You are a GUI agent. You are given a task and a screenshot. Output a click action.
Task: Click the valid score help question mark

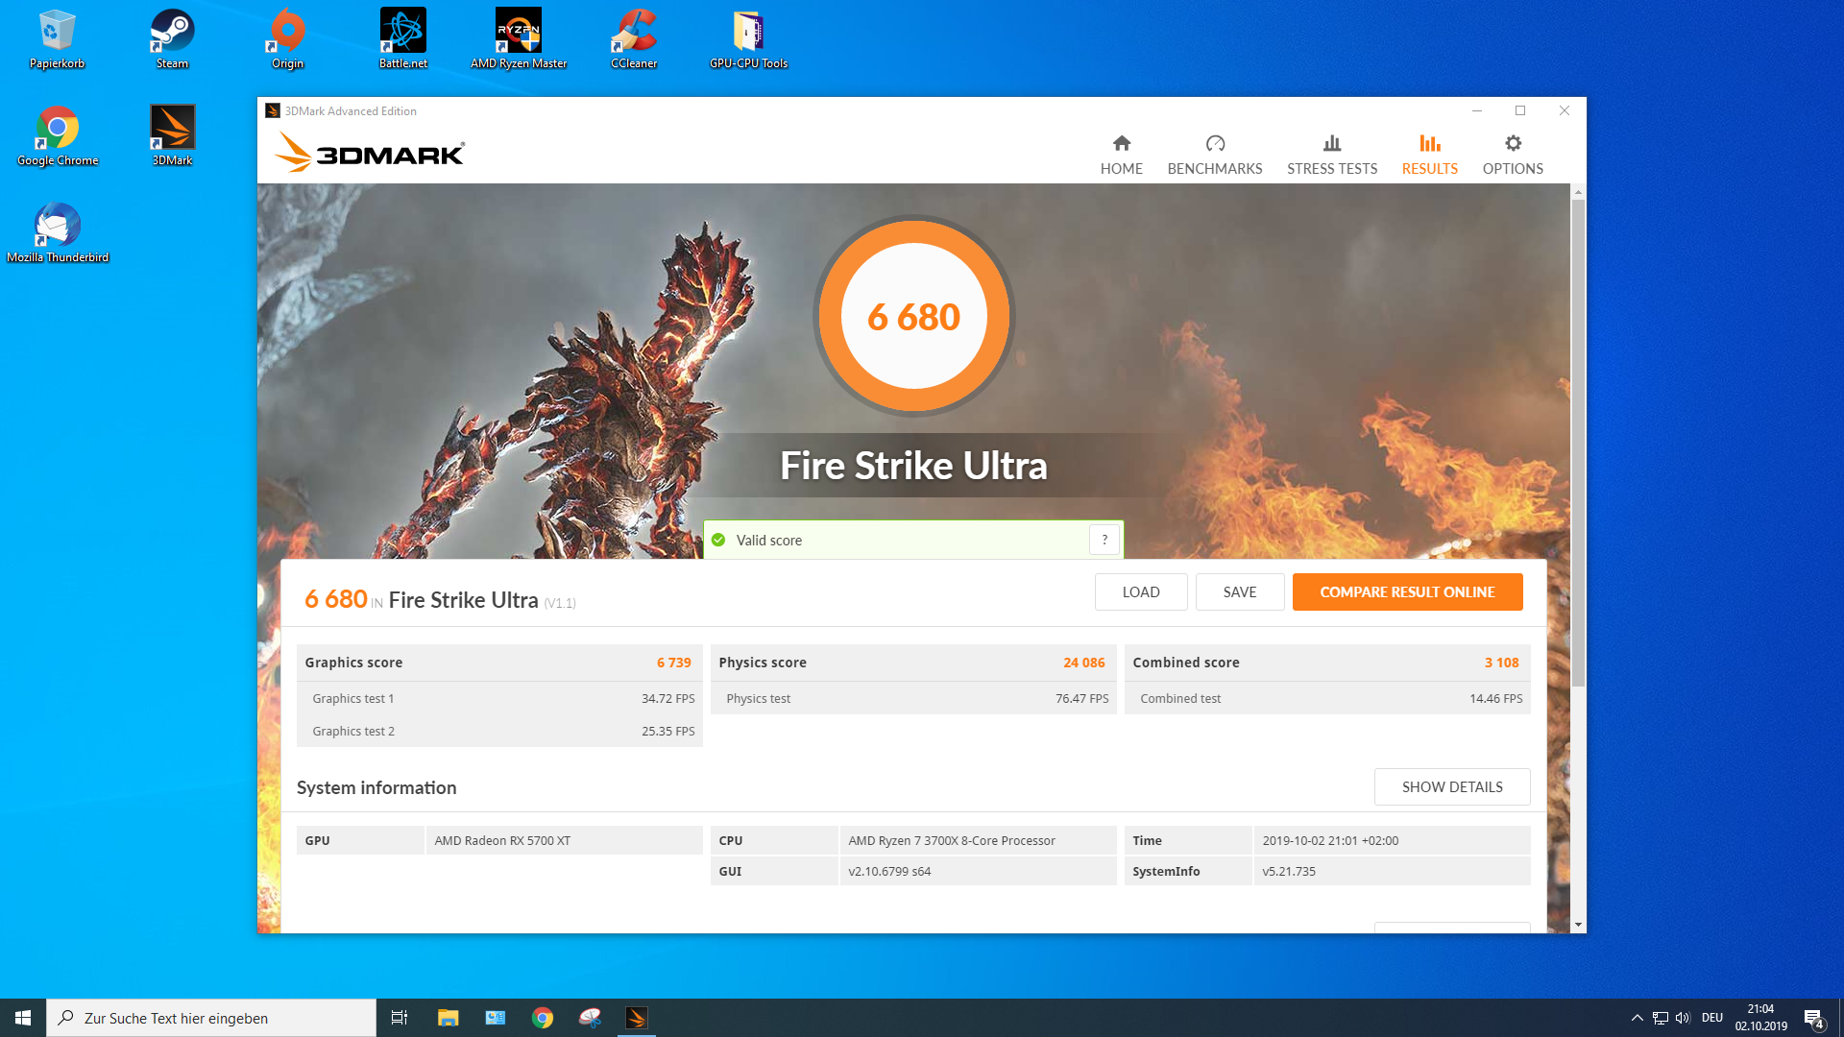pyautogui.click(x=1104, y=540)
